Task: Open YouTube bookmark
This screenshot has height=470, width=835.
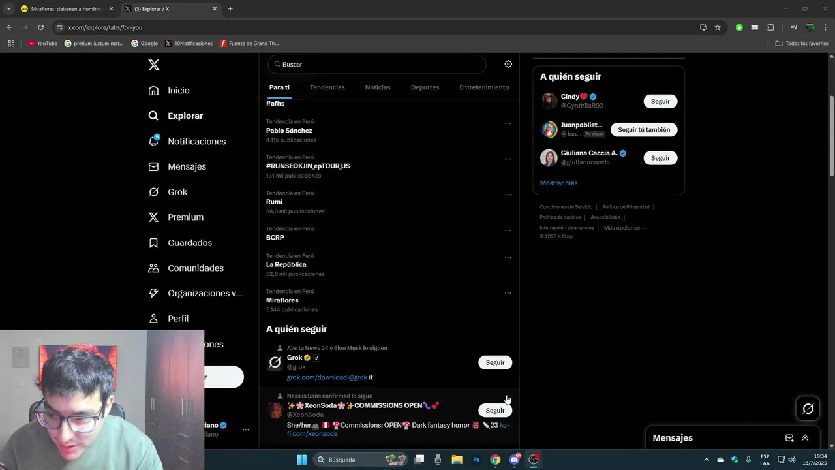Action: [x=42, y=44]
